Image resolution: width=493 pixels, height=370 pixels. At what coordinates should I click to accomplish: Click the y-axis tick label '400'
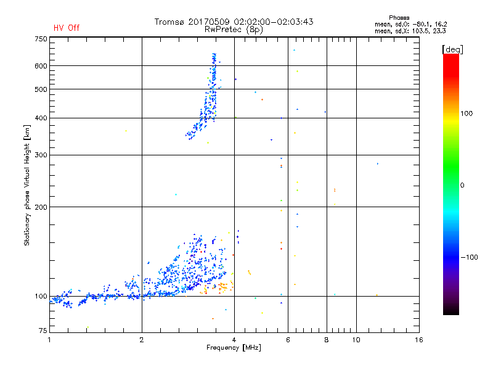[41, 118]
